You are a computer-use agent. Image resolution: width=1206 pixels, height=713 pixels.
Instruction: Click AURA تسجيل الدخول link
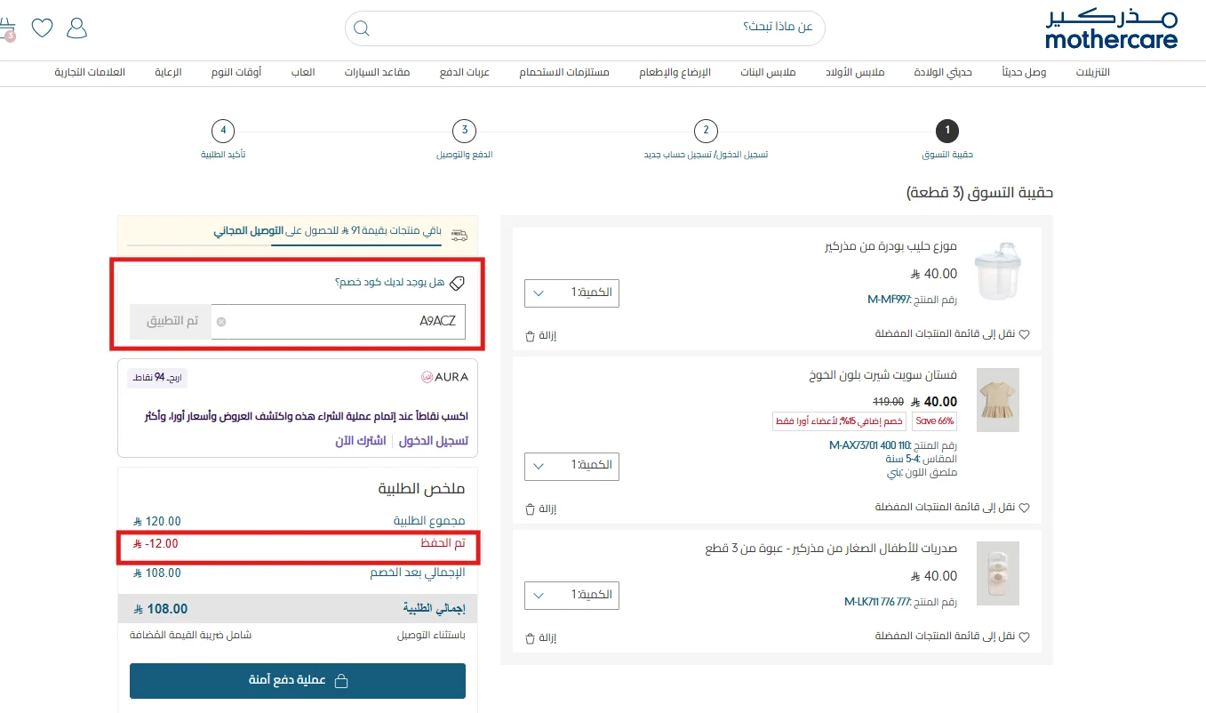click(433, 441)
